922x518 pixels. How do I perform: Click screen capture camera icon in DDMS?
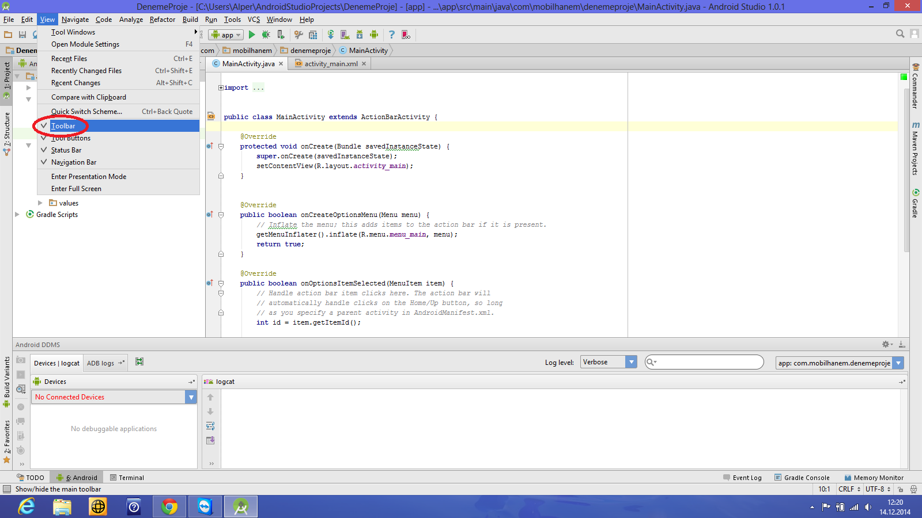[21, 360]
